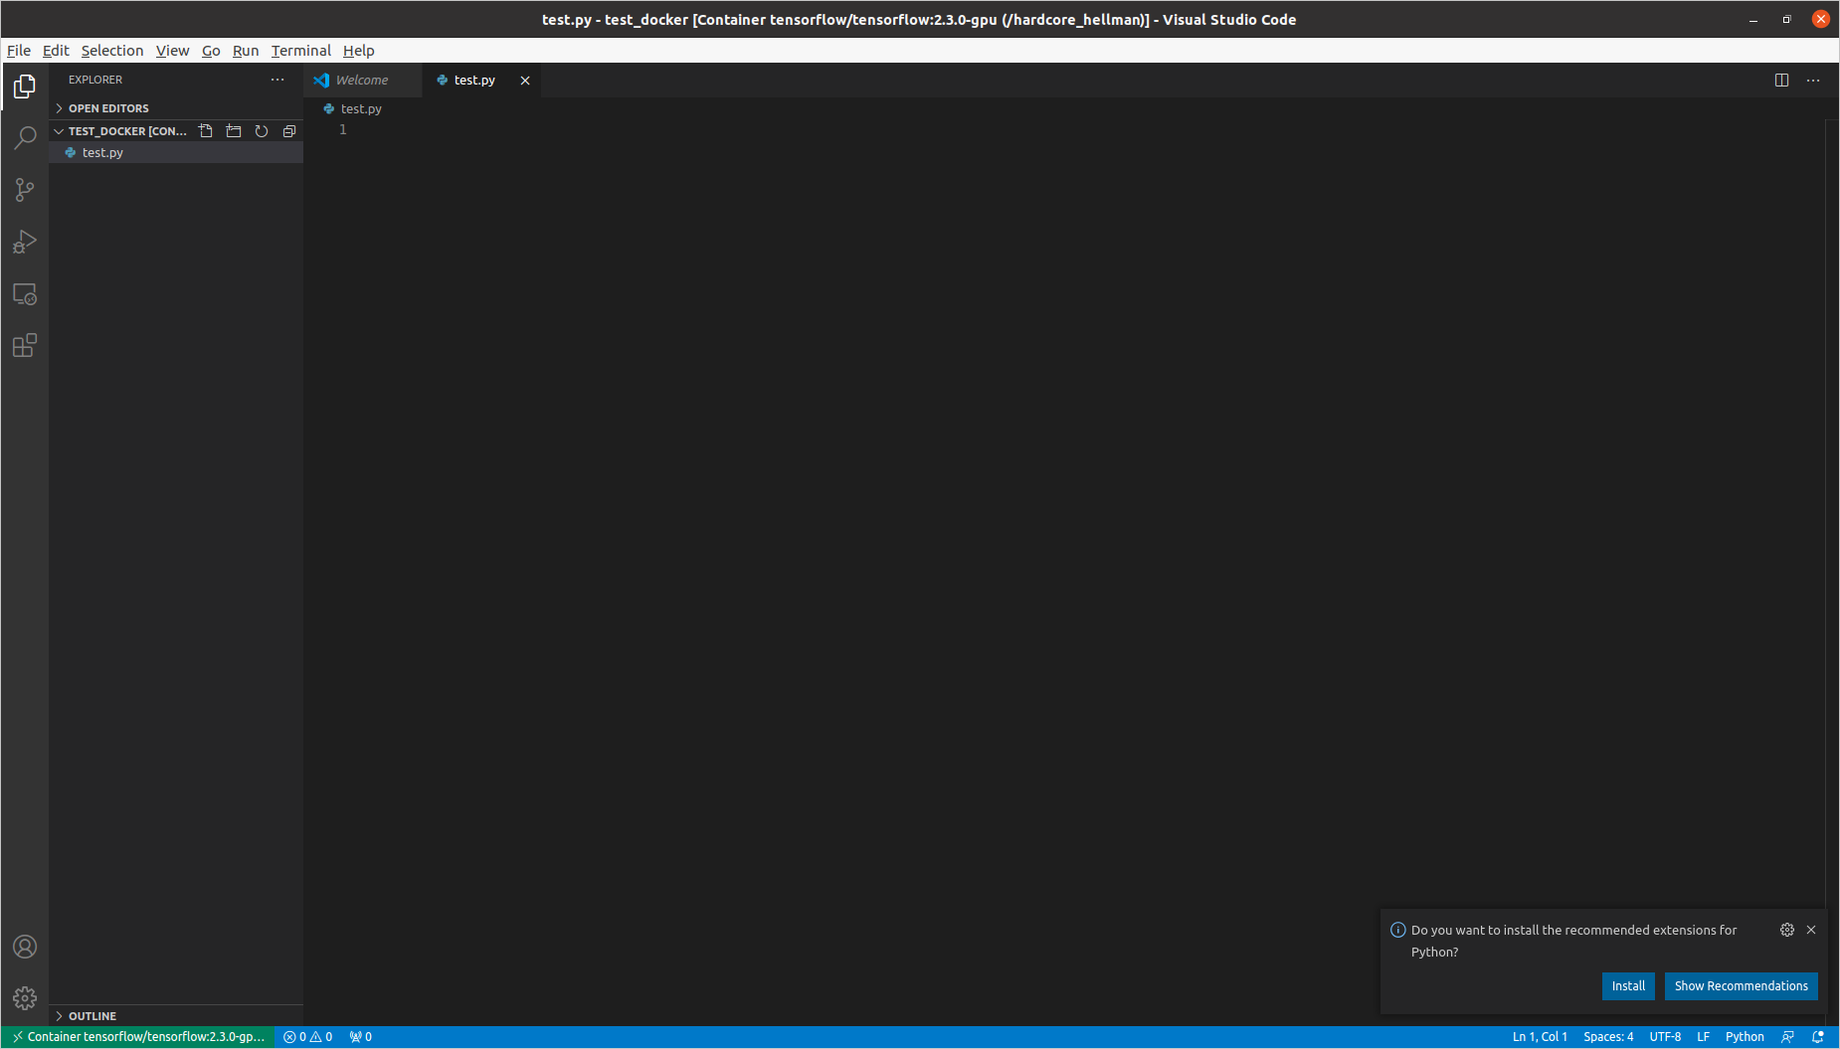This screenshot has height=1049, width=1840.
Task: Click test.py in the breadcrumb bar
Action: click(353, 109)
